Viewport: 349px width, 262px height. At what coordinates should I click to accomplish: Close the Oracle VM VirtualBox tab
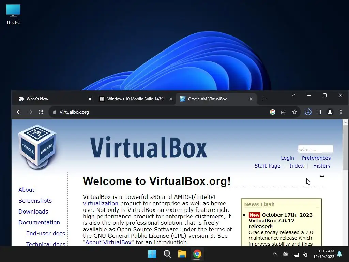coord(251,99)
